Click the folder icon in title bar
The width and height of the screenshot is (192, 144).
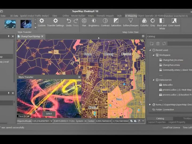point(2,11)
